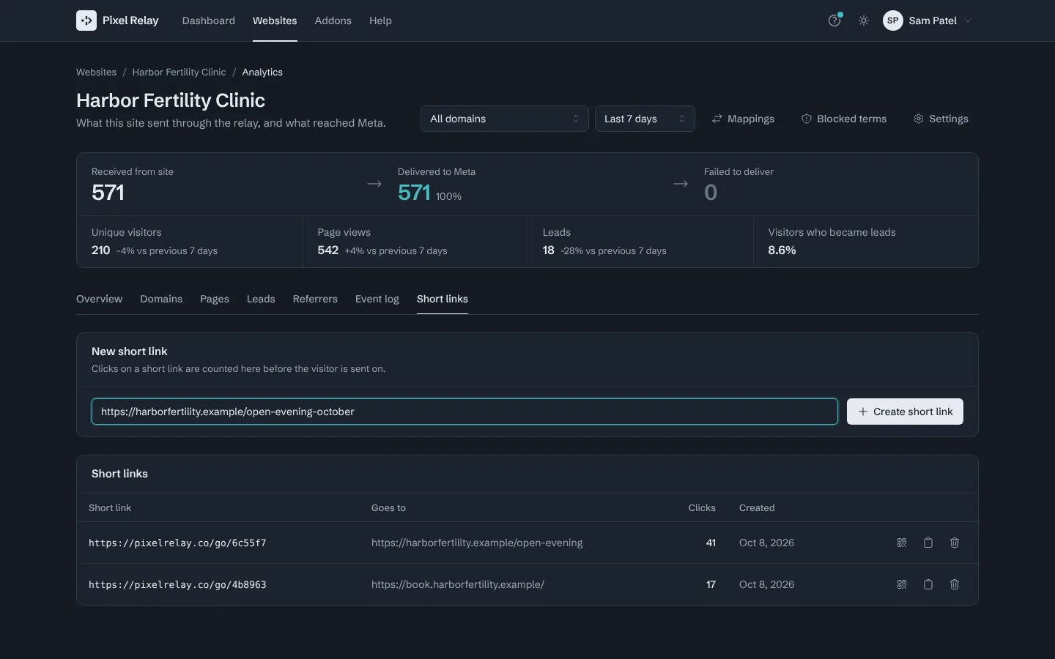Select the Short links tab
The height and width of the screenshot is (659, 1055).
[443, 299]
